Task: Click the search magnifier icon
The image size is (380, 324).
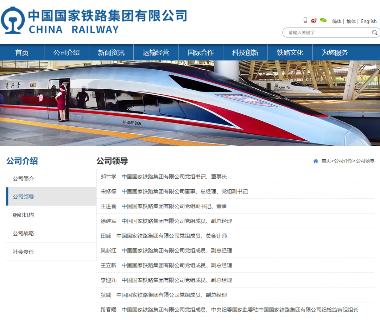Action: click(x=375, y=32)
